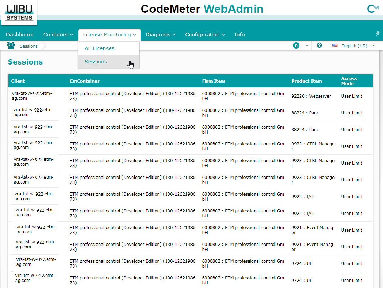Click the Firm Item cell in the first UI row
Image resolution: width=383 pixels, height=288 pixels.
tap(243, 263)
